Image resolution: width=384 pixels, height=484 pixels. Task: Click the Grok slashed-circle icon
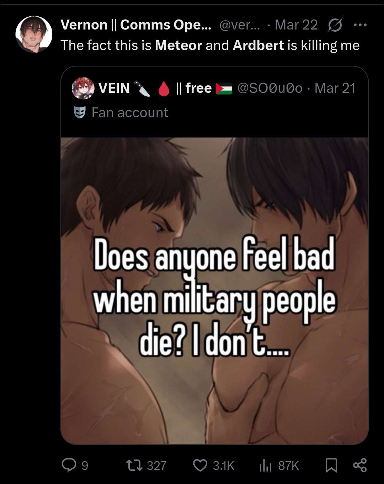[335, 25]
